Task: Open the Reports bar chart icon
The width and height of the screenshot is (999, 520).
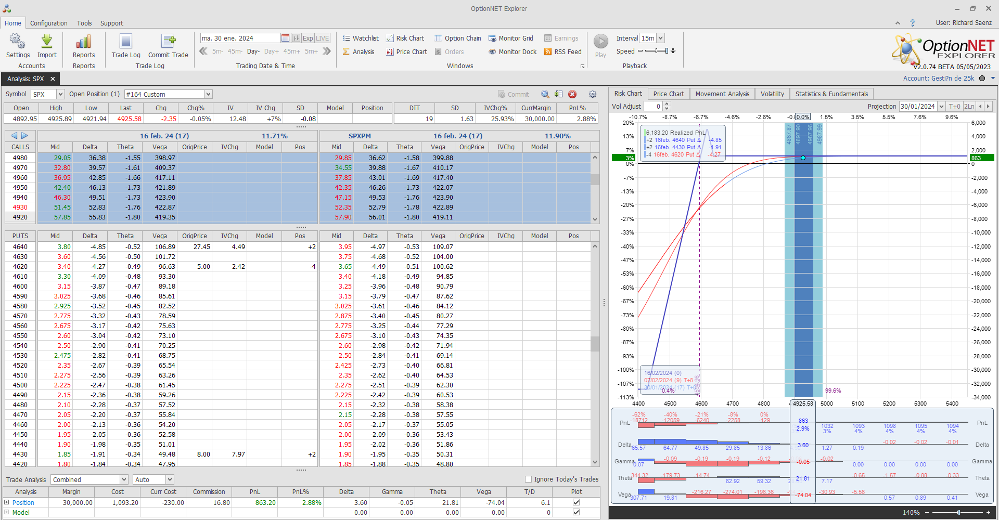Action: pos(83,42)
